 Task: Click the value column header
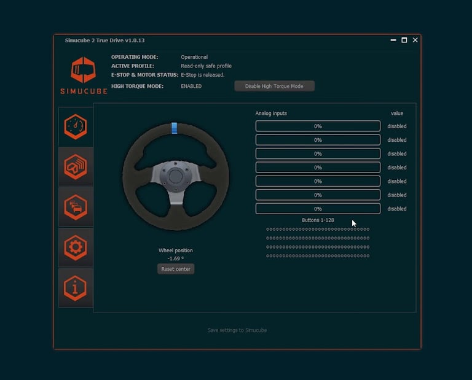(x=397, y=114)
